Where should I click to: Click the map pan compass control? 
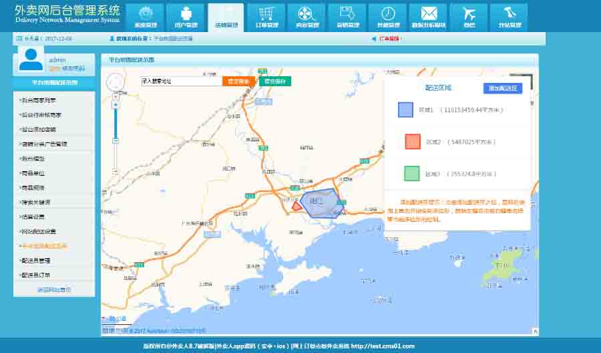point(116,83)
